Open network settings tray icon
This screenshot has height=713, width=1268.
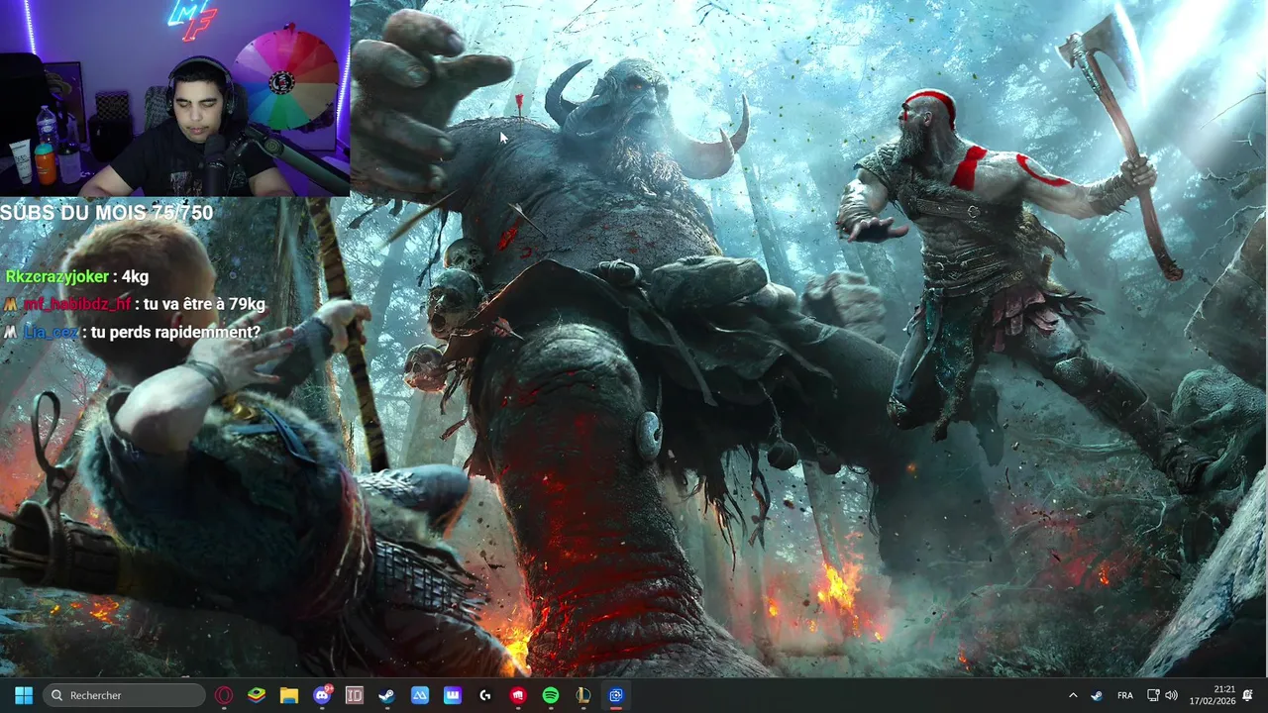click(1153, 695)
